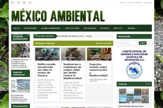Click ticker headline 'encontrado sin vida en costa'
163x108 pixels.
(70, 36)
